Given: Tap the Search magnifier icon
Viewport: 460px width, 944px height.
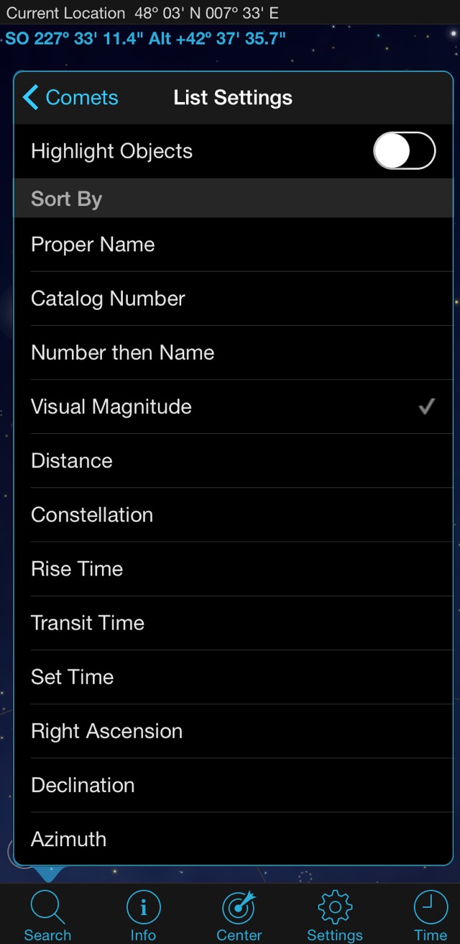Looking at the screenshot, I should 48,908.
